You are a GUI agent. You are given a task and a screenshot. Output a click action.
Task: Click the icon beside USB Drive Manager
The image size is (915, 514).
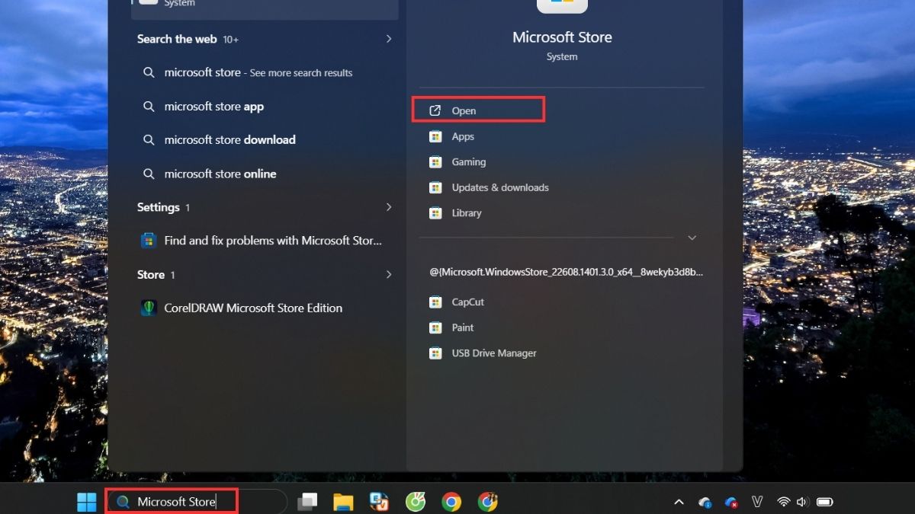(435, 353)
